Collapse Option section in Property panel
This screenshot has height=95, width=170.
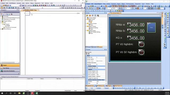click(88, 70)
